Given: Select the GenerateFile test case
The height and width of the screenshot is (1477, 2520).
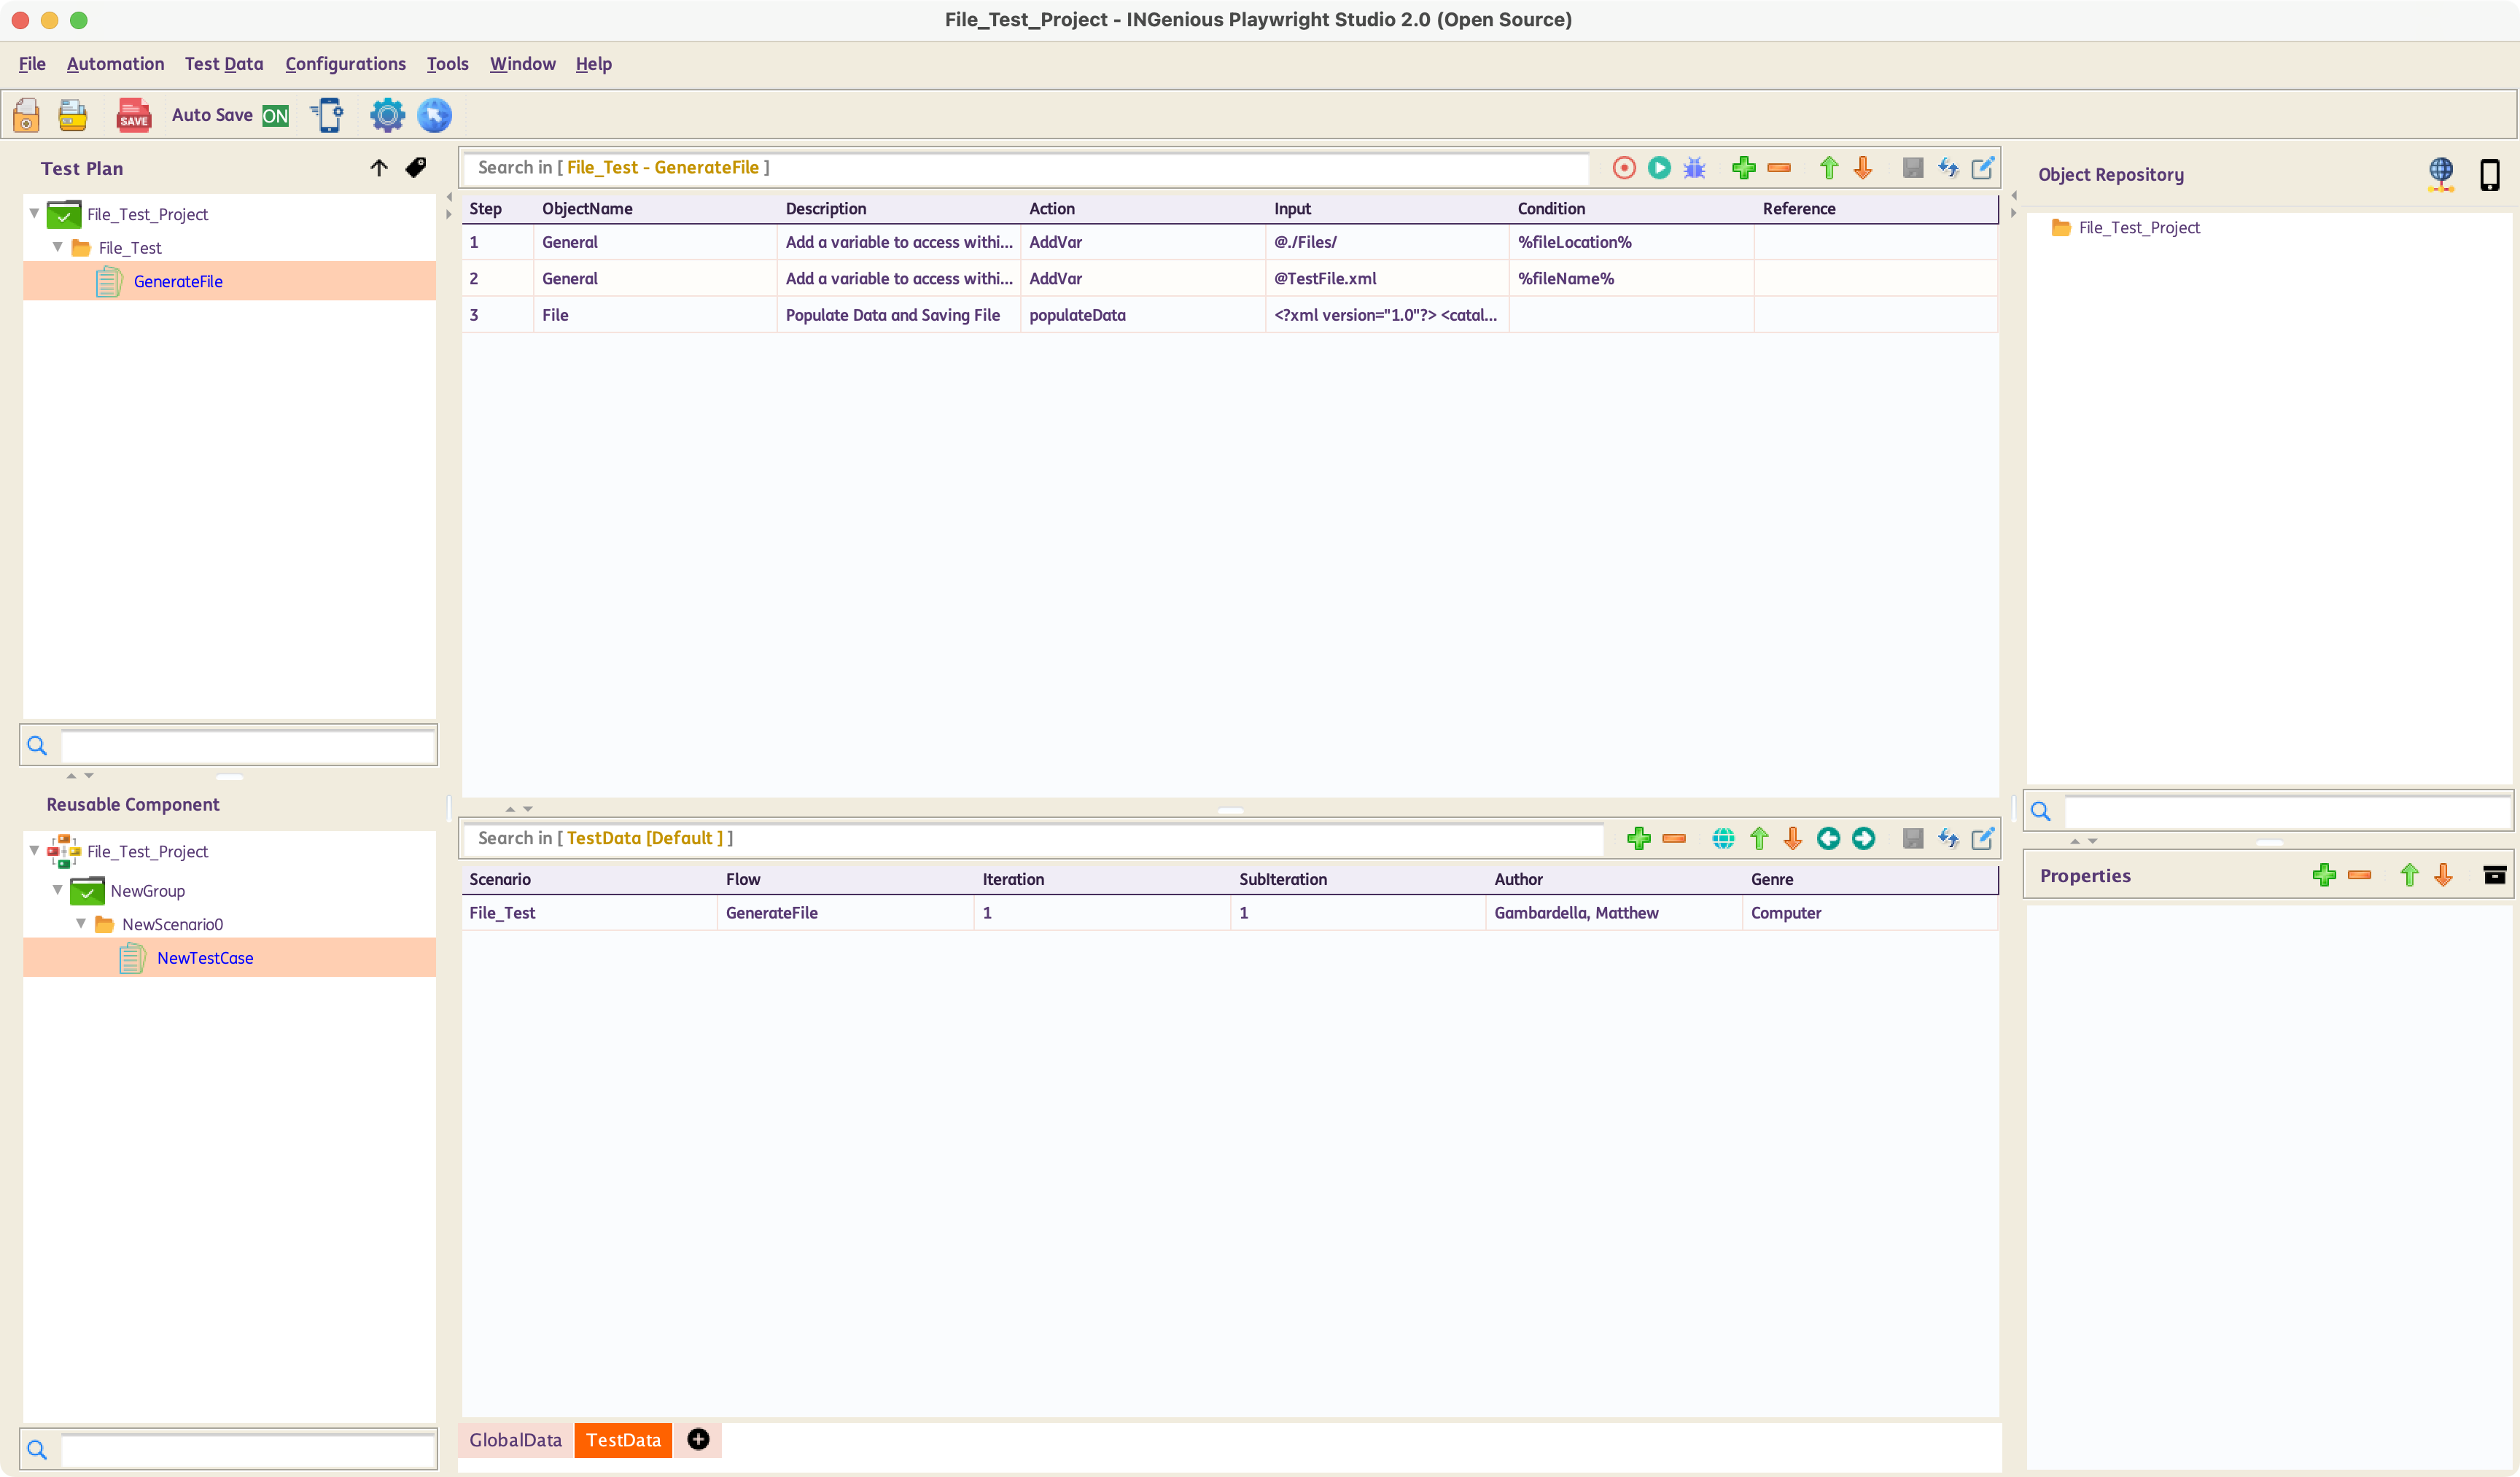Looking at the screenshot, I should click(x=178, y=281).
